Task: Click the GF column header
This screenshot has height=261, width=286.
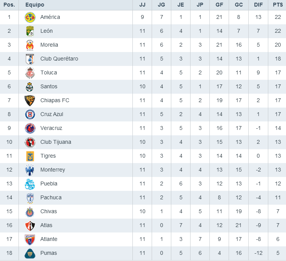Action: click(219, 5)
